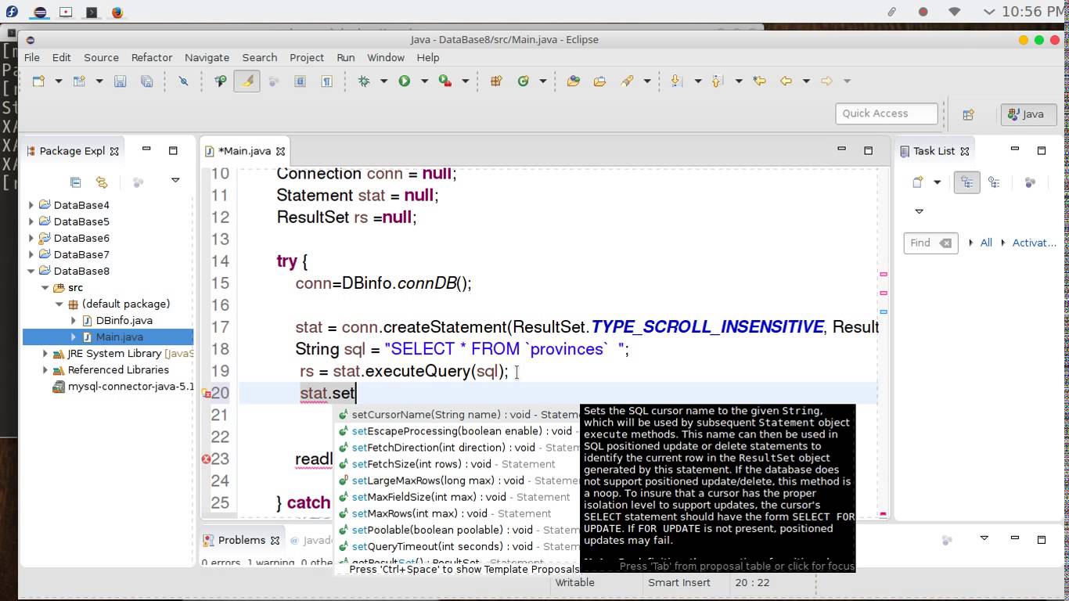
Task: Close the Main.java editor tab
Action: click(x=280, y=151)
